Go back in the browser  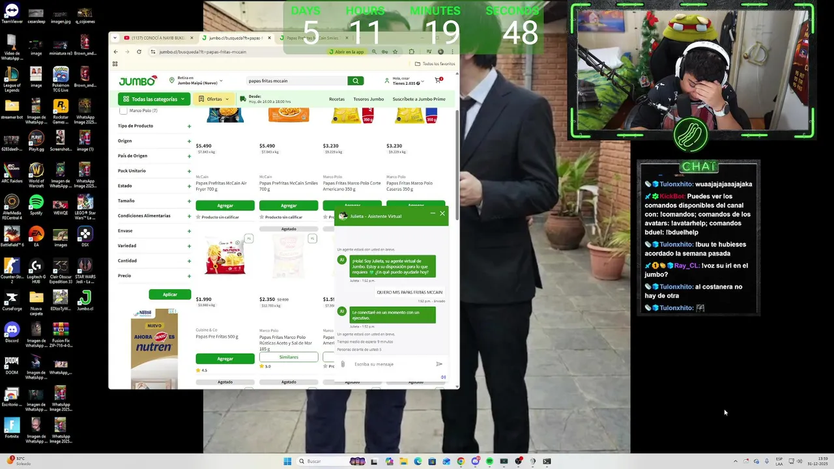(x=116, y=51)
